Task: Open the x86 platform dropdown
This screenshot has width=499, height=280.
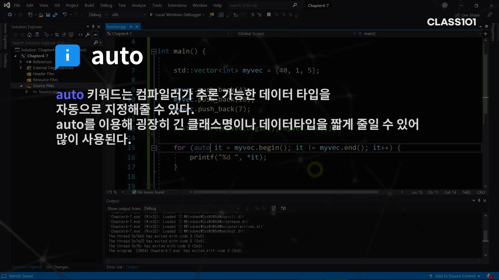Action: coord(129,15)
